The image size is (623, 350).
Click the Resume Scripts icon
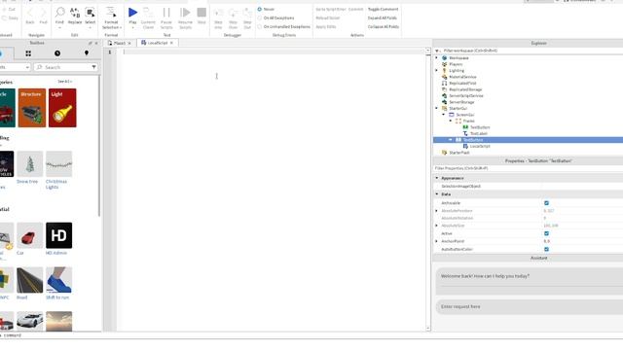coord(185,13)
